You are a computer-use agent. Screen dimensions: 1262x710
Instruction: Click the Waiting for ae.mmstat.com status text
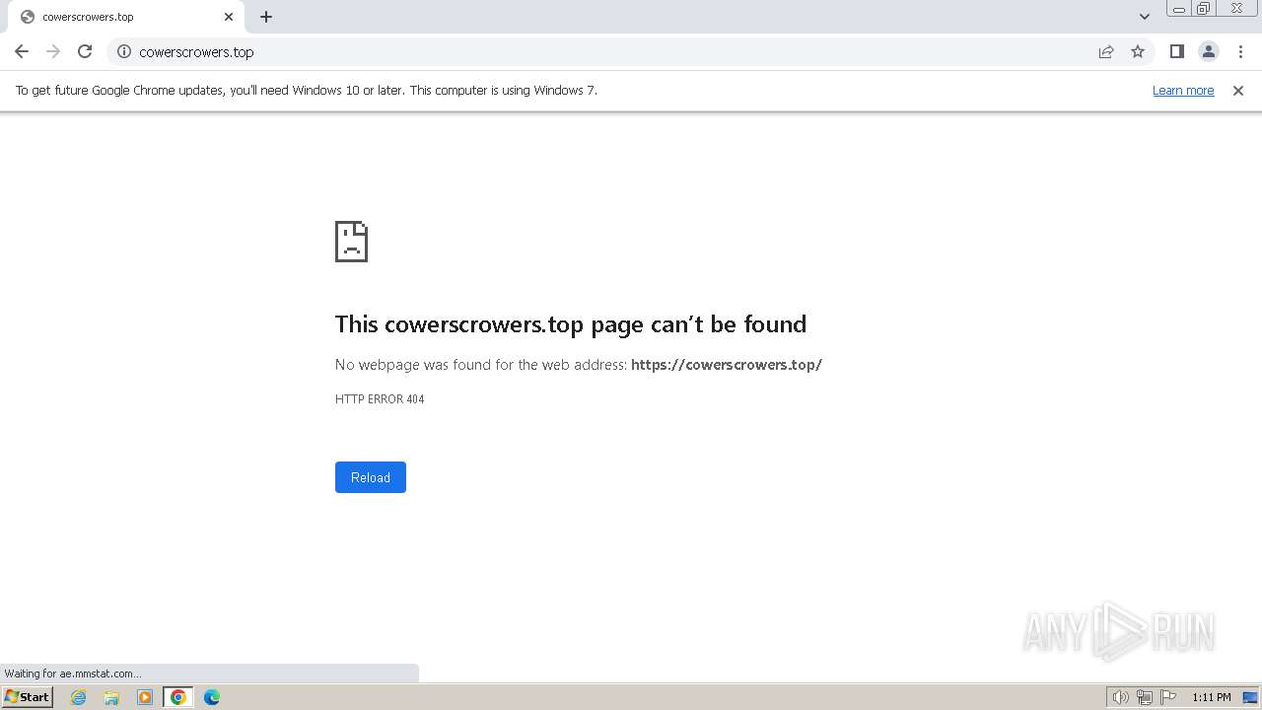(72, 674)
